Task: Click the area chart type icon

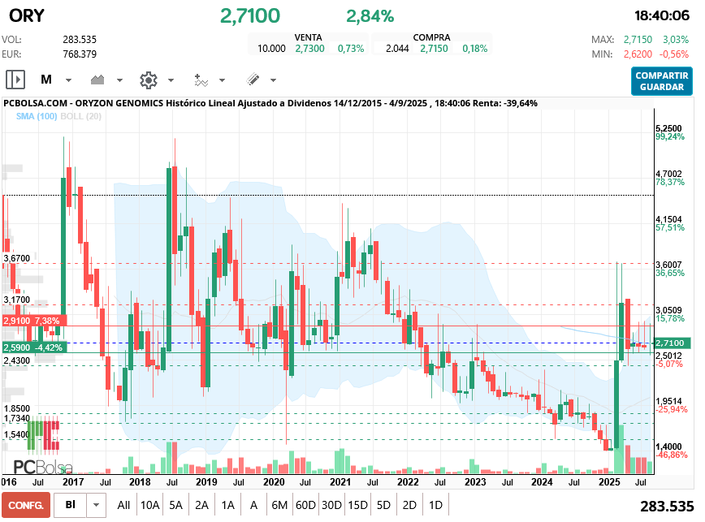Action: [97, 80]
